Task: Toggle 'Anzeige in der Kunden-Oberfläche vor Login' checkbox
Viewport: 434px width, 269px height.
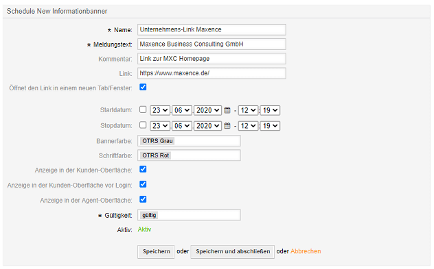Action: 143,184
